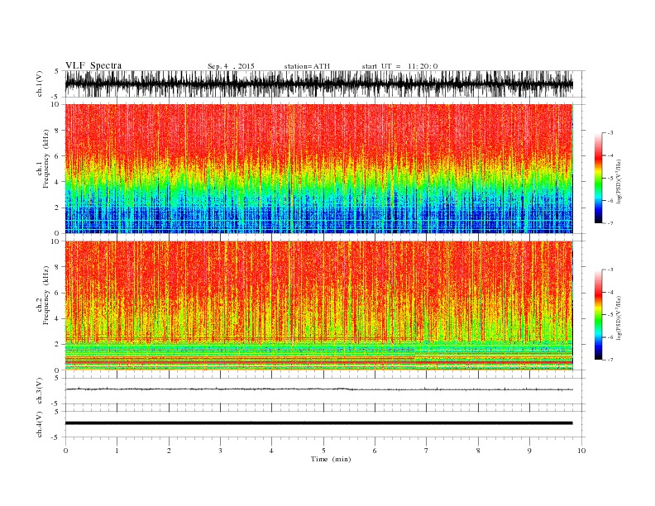
Task: Click the "ch.1(V)" axis label
Action: coord(40,84)
